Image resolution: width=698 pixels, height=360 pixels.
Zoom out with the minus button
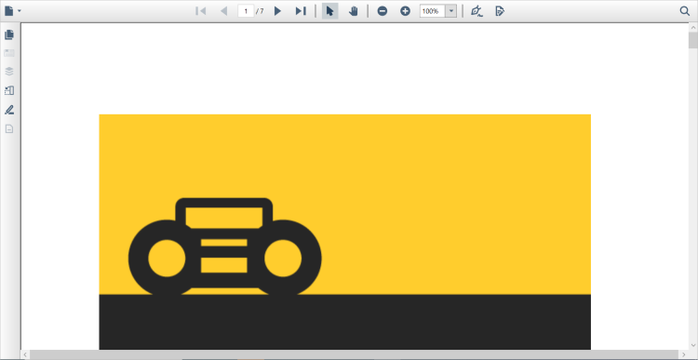click(382, 11)
